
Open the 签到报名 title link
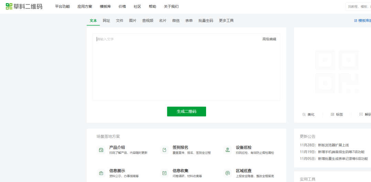pos(180,147)
